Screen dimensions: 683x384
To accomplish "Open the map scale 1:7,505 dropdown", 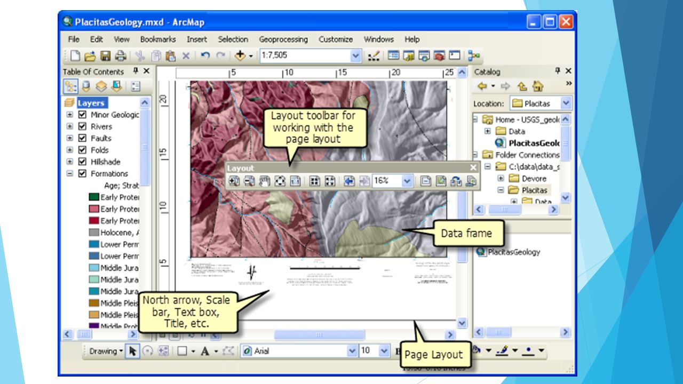I will pyautogui.click(x=356, y=55).
